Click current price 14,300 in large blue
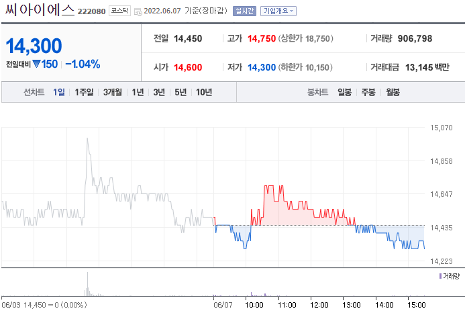The height and width of the screenshot is (317, 465). pos(34,46)
